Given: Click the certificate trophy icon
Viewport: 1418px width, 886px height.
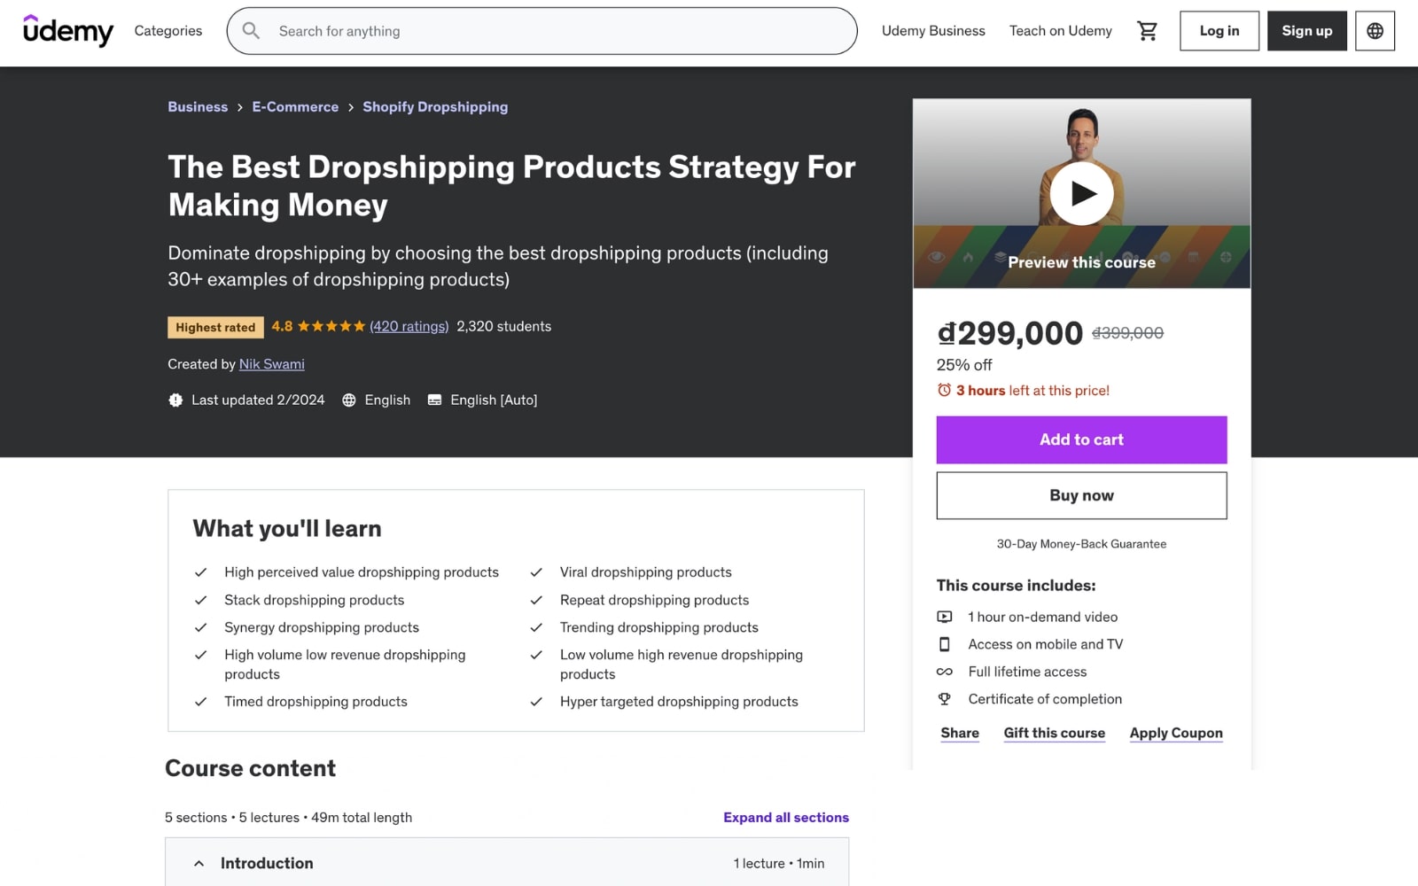Looking at the screenshot, I should [945, 699].
